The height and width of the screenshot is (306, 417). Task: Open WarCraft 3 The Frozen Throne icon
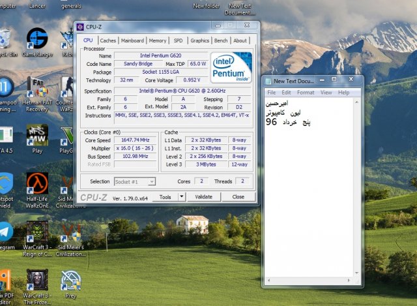point(37,282)
